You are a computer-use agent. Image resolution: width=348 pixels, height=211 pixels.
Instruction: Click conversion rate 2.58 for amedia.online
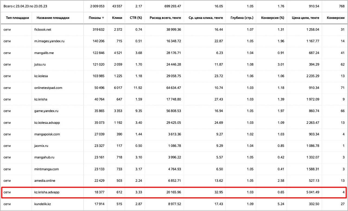281,181
